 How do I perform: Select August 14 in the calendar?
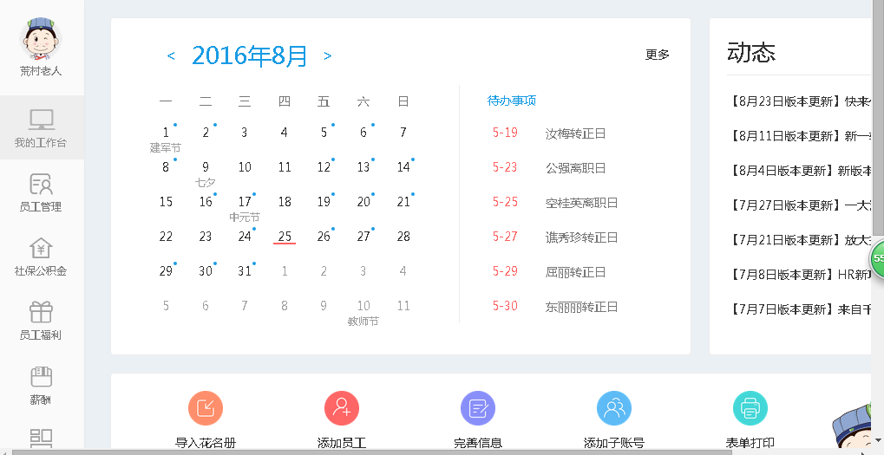pos(403,167)
